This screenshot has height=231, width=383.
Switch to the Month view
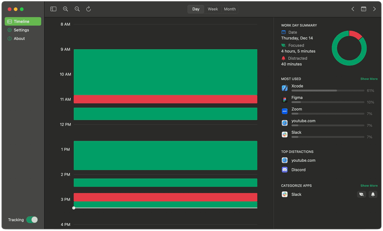point(230,9)
